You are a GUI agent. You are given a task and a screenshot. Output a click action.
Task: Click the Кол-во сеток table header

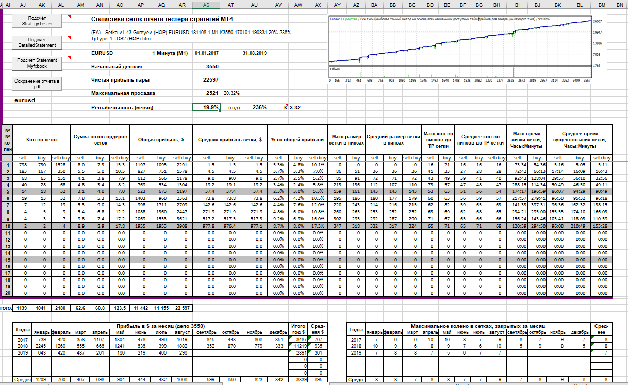coord(42,139)
